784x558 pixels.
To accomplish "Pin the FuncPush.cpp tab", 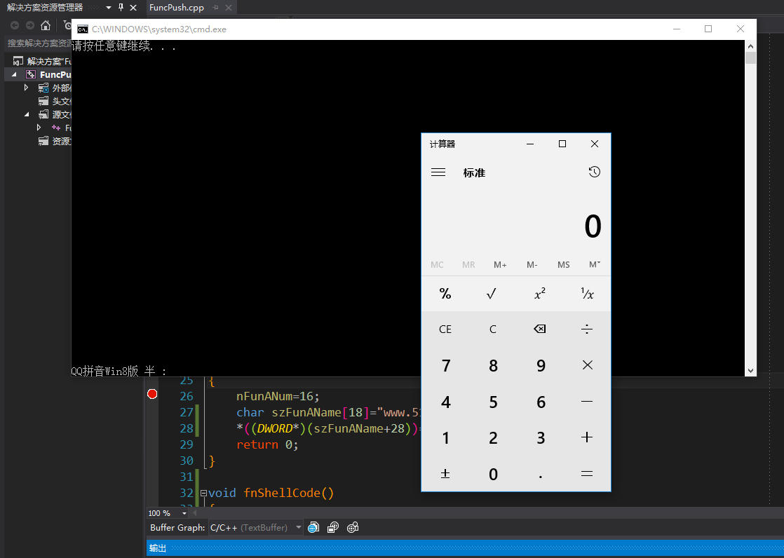I will [x=215, y=8].
